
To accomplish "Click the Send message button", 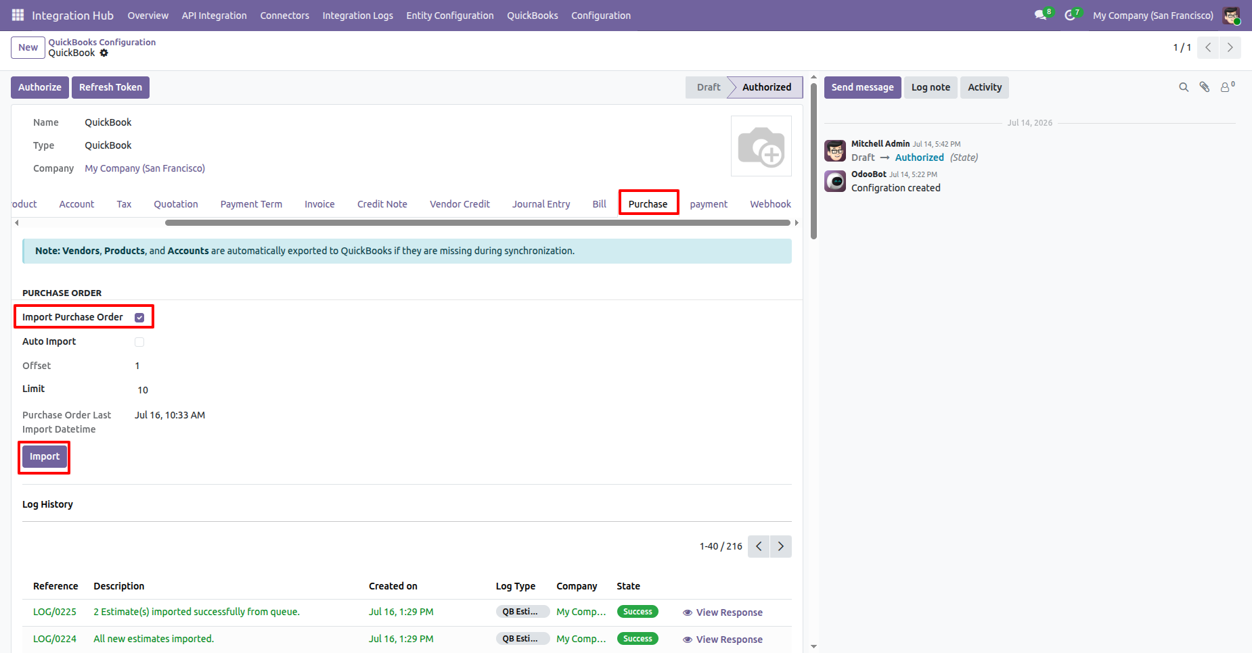I will pos(862,87).
